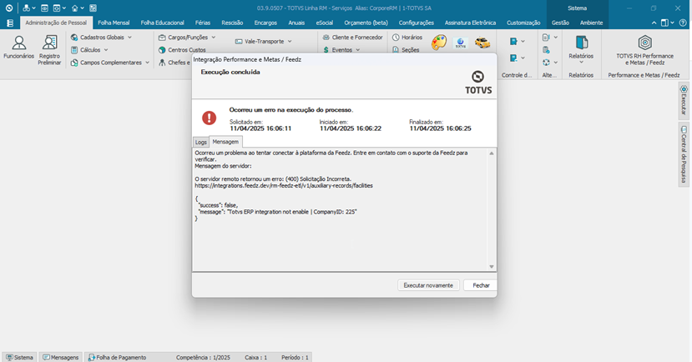Open the Registro Preliminar icon
The width and height of the screenshot is (692, 362).
click(49, 43)
